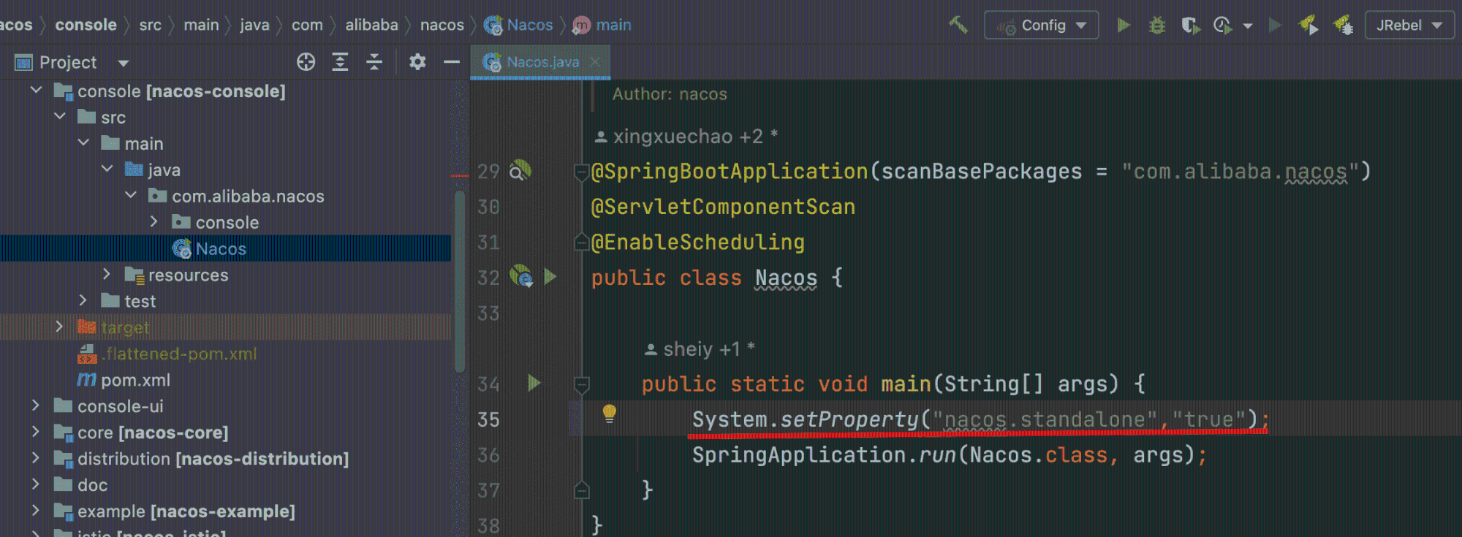Click the Spring bean gutter icon on line 29
1462x537 pixels.
[x=520, y=170]
